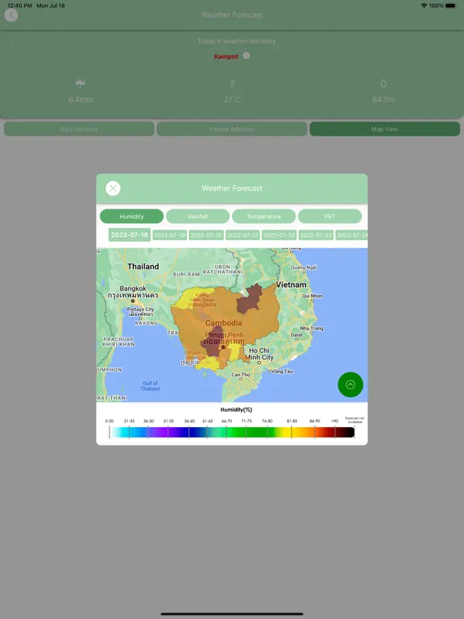Click the 84.3% humidity value
The height and width of the screenshot is (619, 464).
point(383,99)
